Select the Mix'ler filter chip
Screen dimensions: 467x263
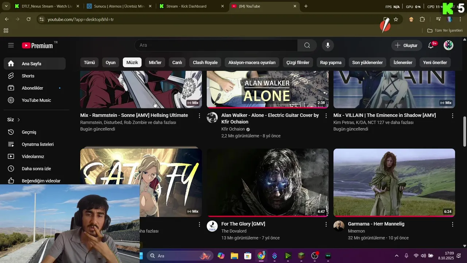[155, 62]
